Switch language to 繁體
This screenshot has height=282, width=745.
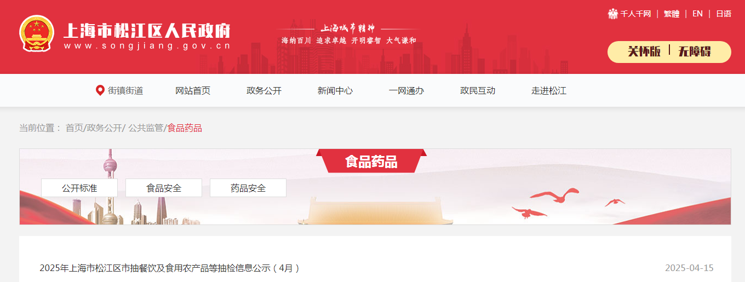pos(672,14)
